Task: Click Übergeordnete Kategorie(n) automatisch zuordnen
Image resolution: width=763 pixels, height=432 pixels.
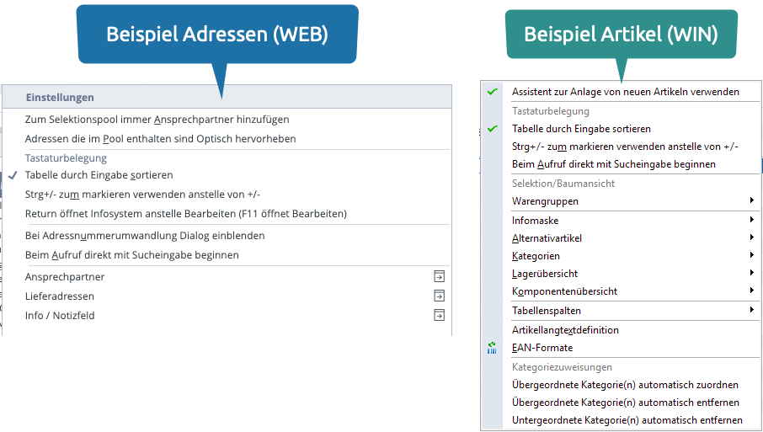Action: click(x=625, y=385)
